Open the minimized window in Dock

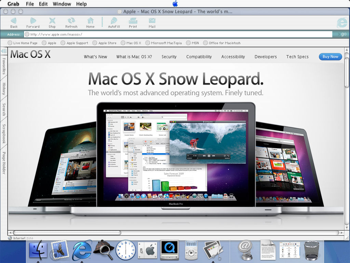pyautogui.click(x=290, y=250)
